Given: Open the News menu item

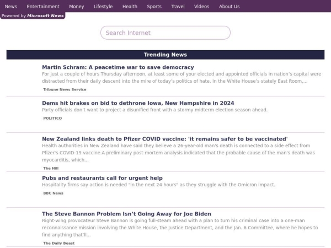Looking at the screenshot, I should pyautogui.click(x=10, y=7).
